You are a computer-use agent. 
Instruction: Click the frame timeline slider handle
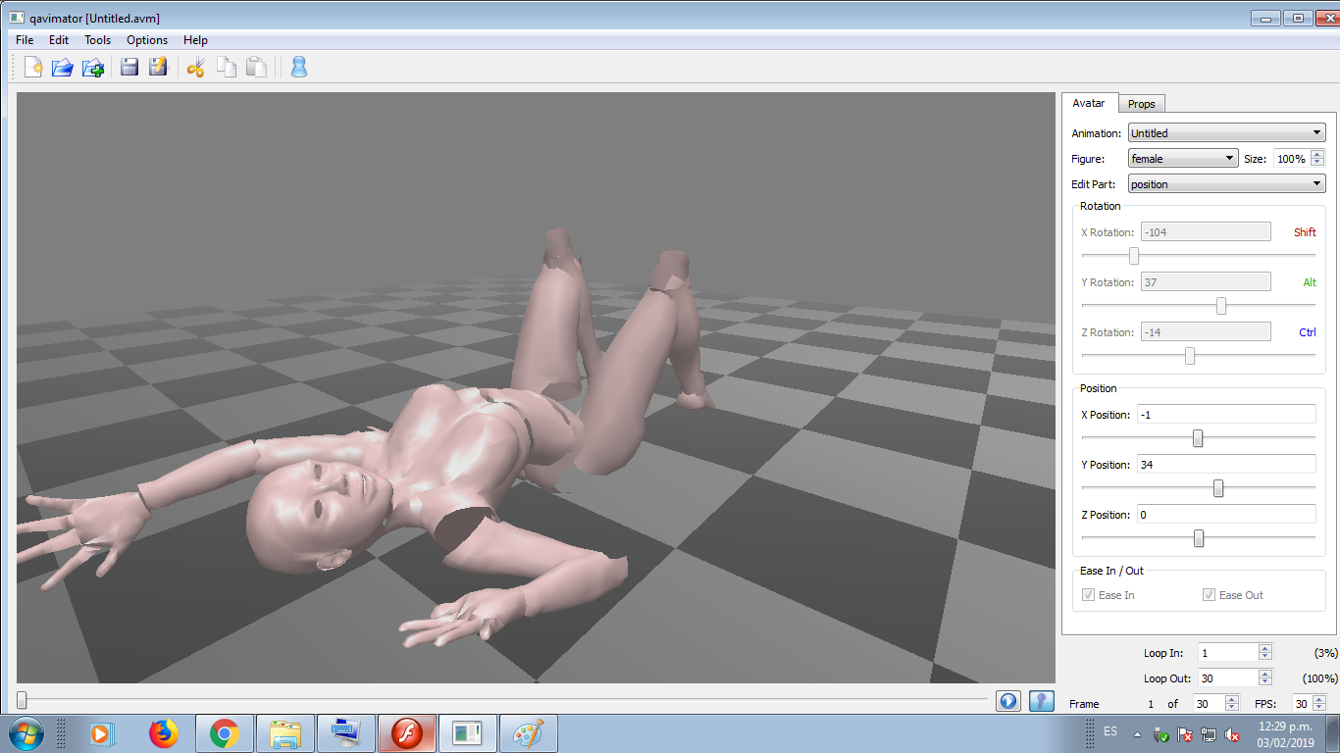(x=22, y=700)
